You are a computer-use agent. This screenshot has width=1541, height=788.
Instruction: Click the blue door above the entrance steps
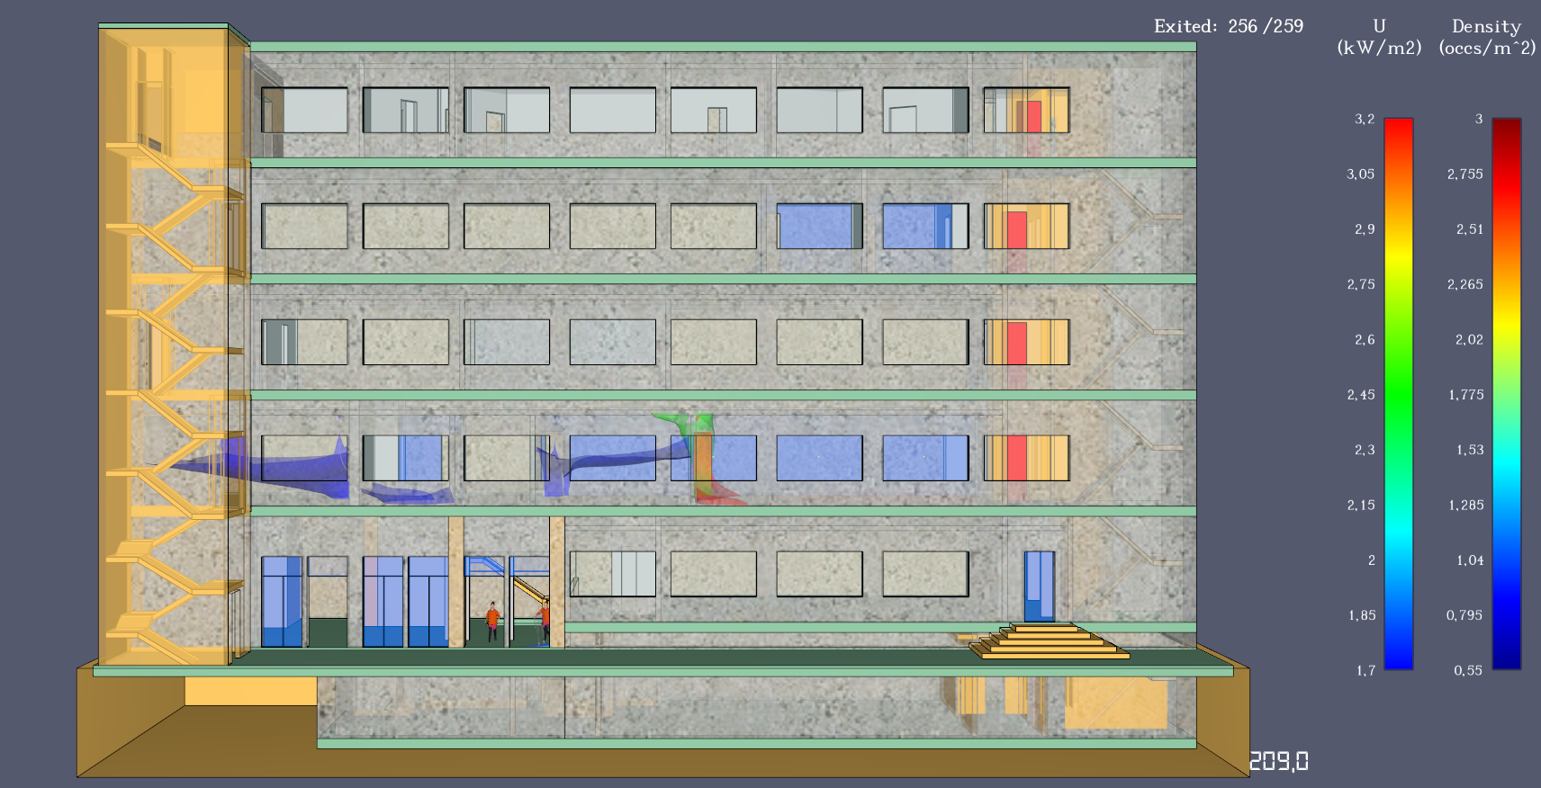click(1039, 586)
